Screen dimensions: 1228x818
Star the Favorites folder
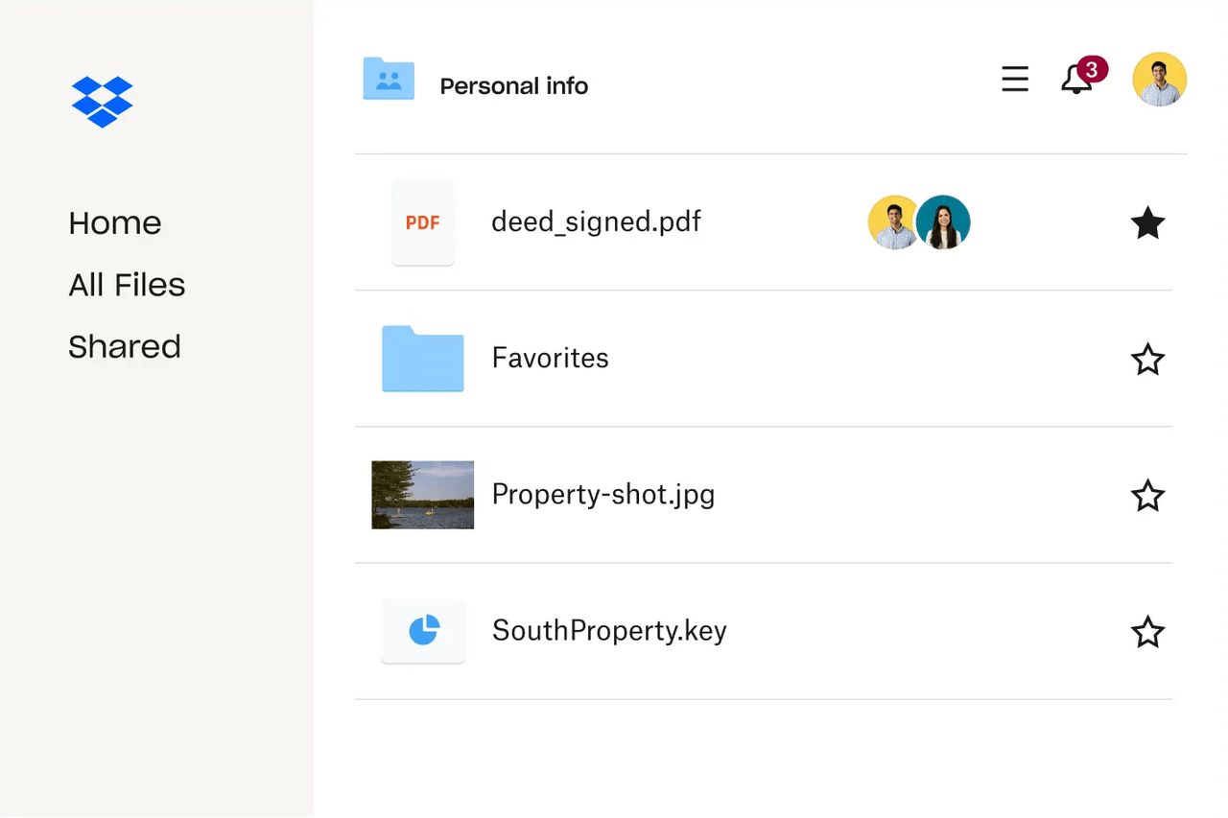pos(1147,359)
